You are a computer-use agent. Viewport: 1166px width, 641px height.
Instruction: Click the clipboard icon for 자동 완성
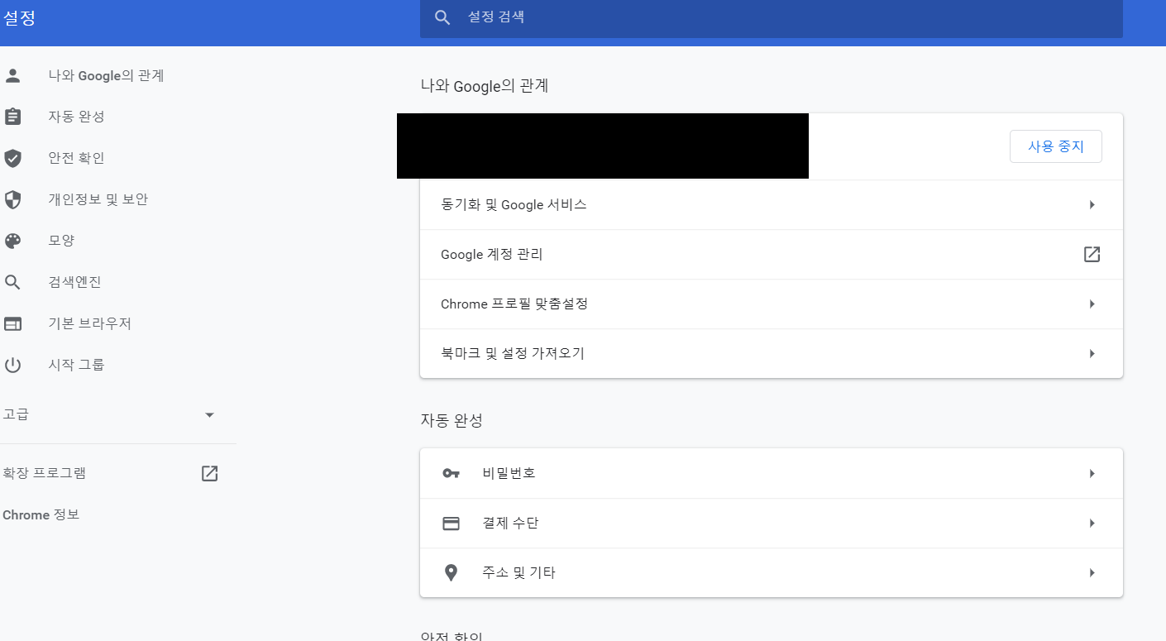12,117
